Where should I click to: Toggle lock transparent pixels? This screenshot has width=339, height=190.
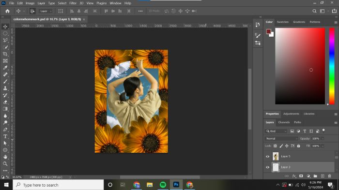[x=275, y=146]
